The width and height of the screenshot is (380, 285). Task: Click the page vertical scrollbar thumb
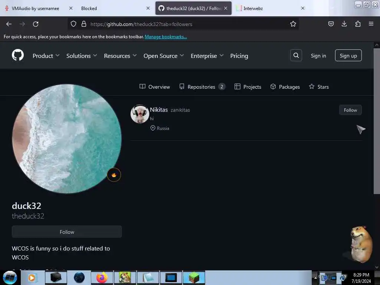point(377,121)
